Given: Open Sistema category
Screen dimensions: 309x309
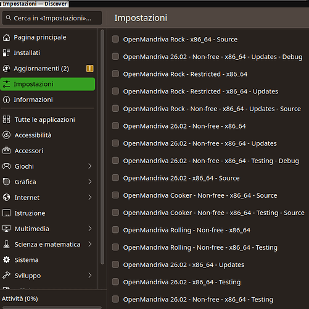Looking at the screenshot, I should click(x=47, y=260).
